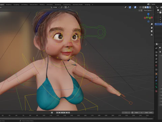Select wireframe viewport shading
Screen dimensions: 162x122
pyautogui.click(x=143, y=7)
